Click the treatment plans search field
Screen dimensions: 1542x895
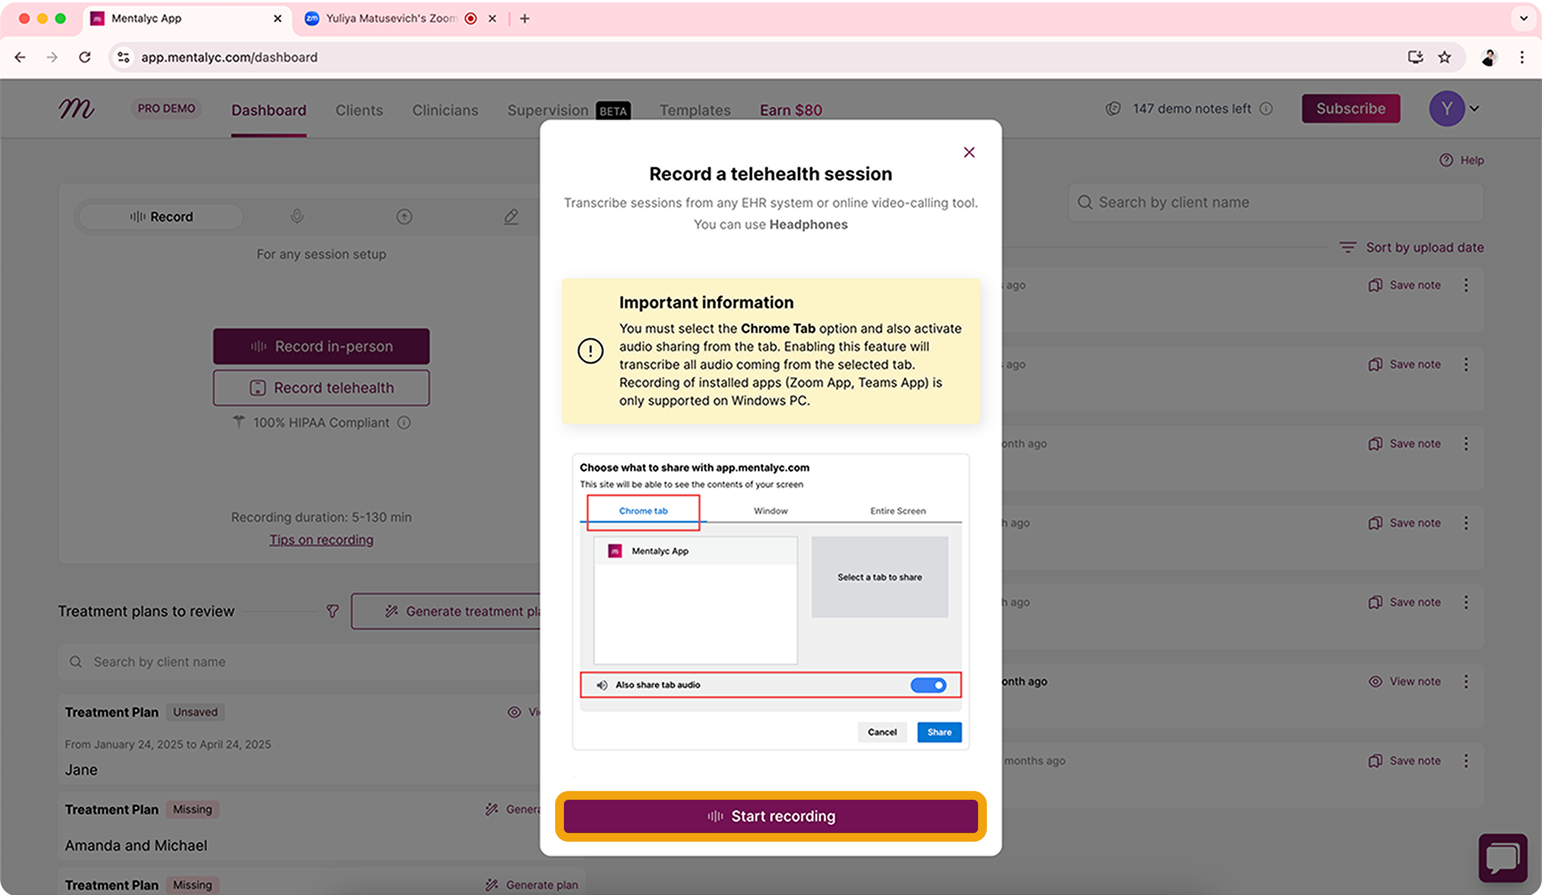300,662
